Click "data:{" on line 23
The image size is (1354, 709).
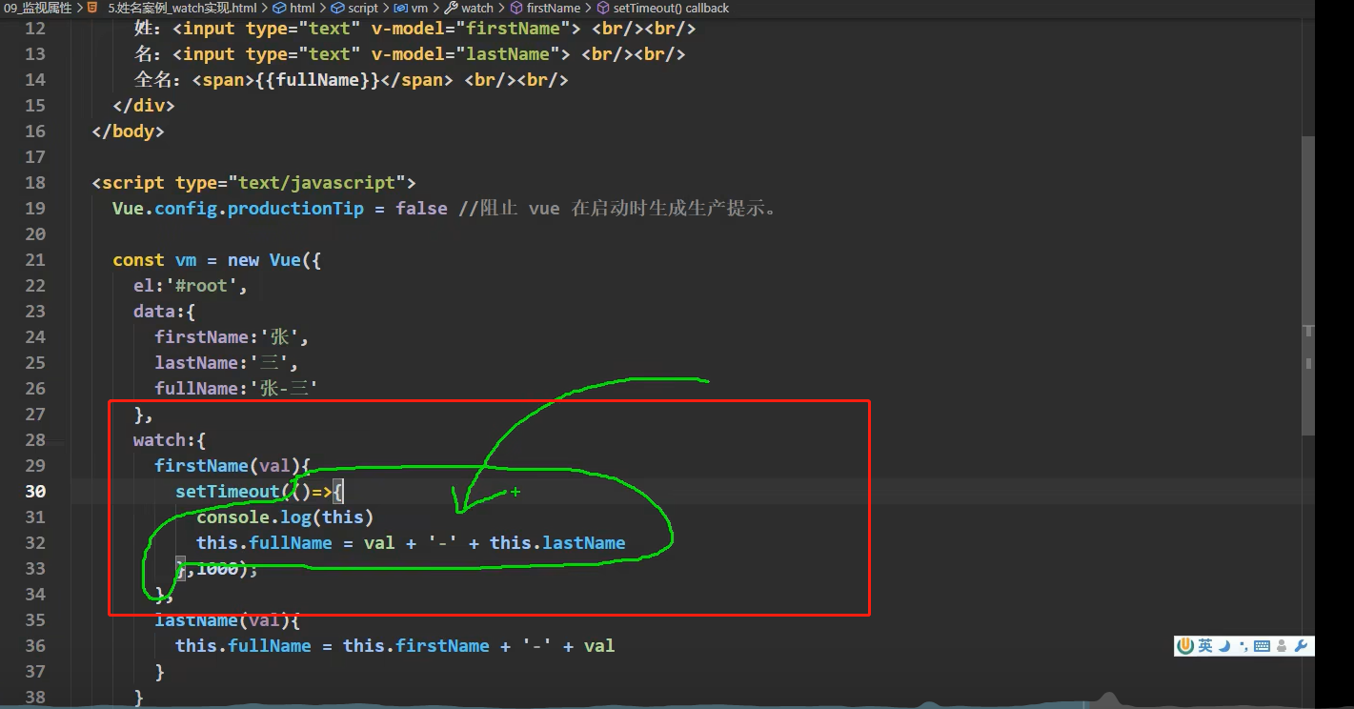165,311
